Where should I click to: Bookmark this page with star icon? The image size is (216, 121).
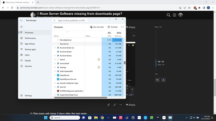[189, 8]
